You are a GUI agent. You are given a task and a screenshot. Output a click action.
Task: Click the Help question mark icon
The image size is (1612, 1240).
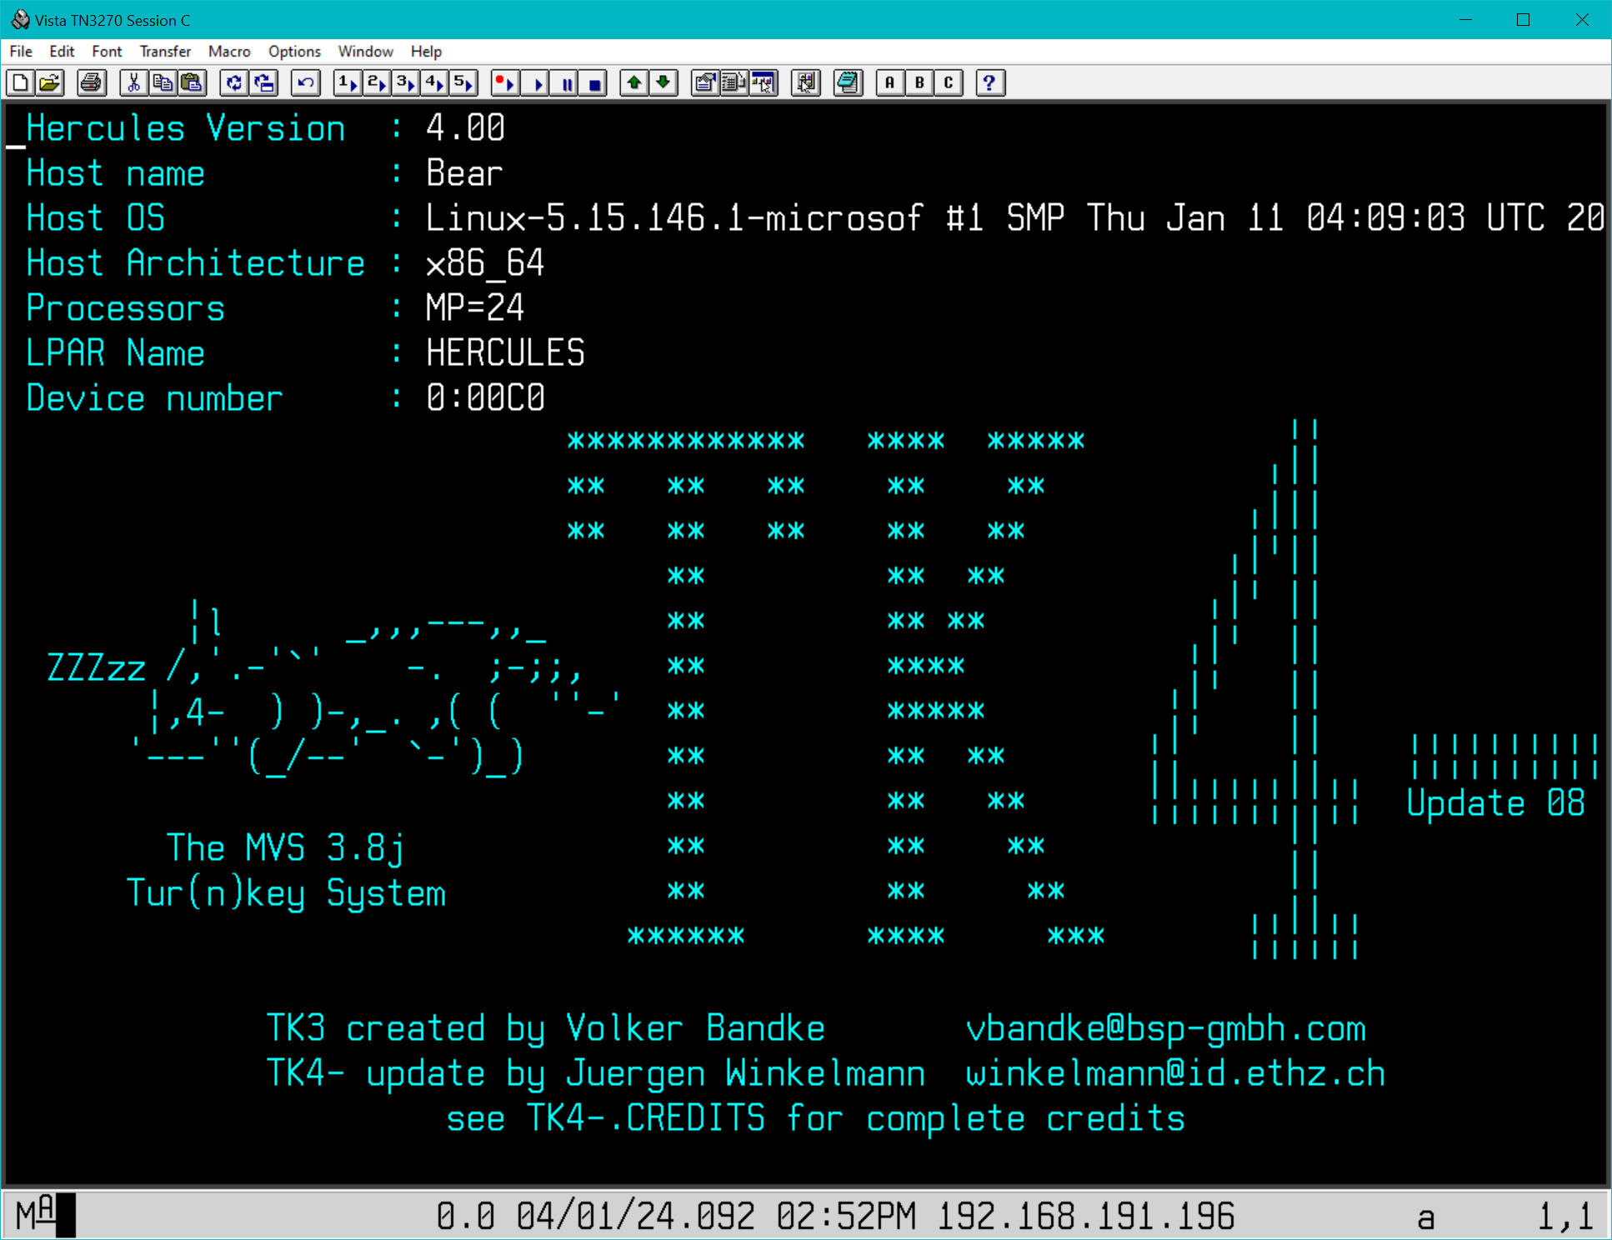989,82
